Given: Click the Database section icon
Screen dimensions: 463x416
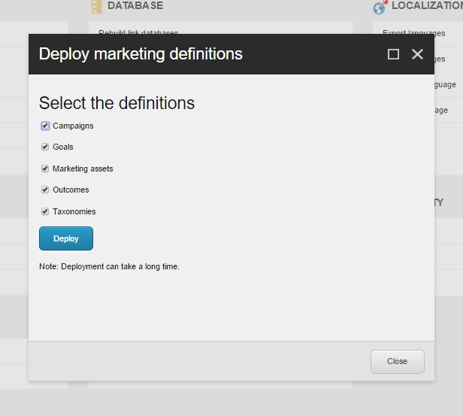Looking at the screenshot, I should [x=96, y=7].
